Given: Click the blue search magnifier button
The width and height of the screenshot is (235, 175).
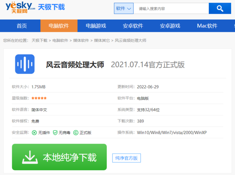Looking at the screenshot, I should (220, 8).
